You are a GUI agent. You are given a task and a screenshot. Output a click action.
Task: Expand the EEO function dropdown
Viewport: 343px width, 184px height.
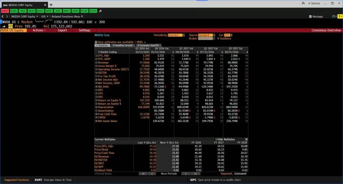(45, 16)
